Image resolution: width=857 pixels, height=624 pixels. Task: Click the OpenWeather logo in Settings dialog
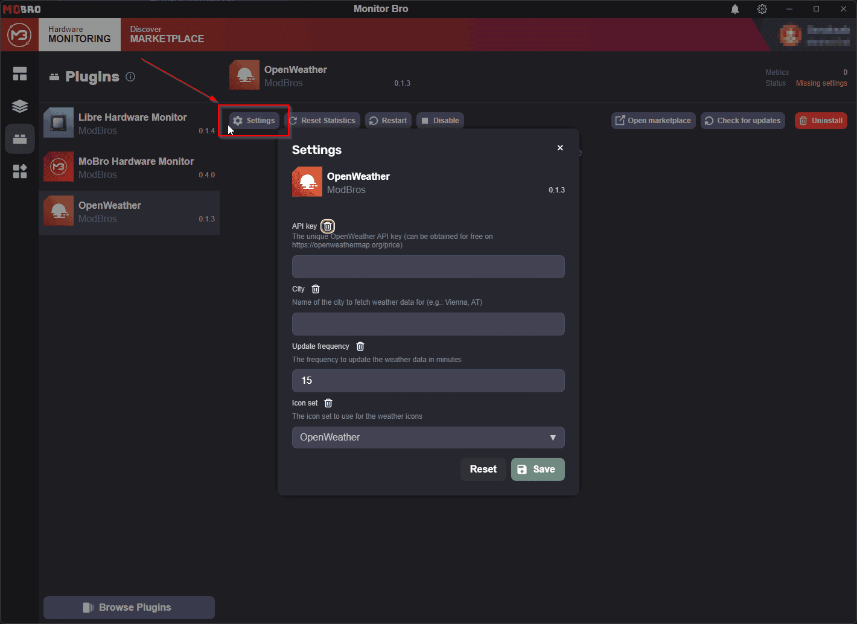click(x=307, y=182)
